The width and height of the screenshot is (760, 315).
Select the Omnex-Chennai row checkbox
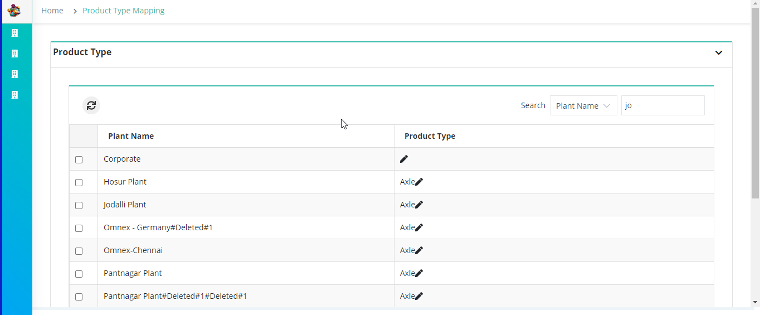click(79, 251)
